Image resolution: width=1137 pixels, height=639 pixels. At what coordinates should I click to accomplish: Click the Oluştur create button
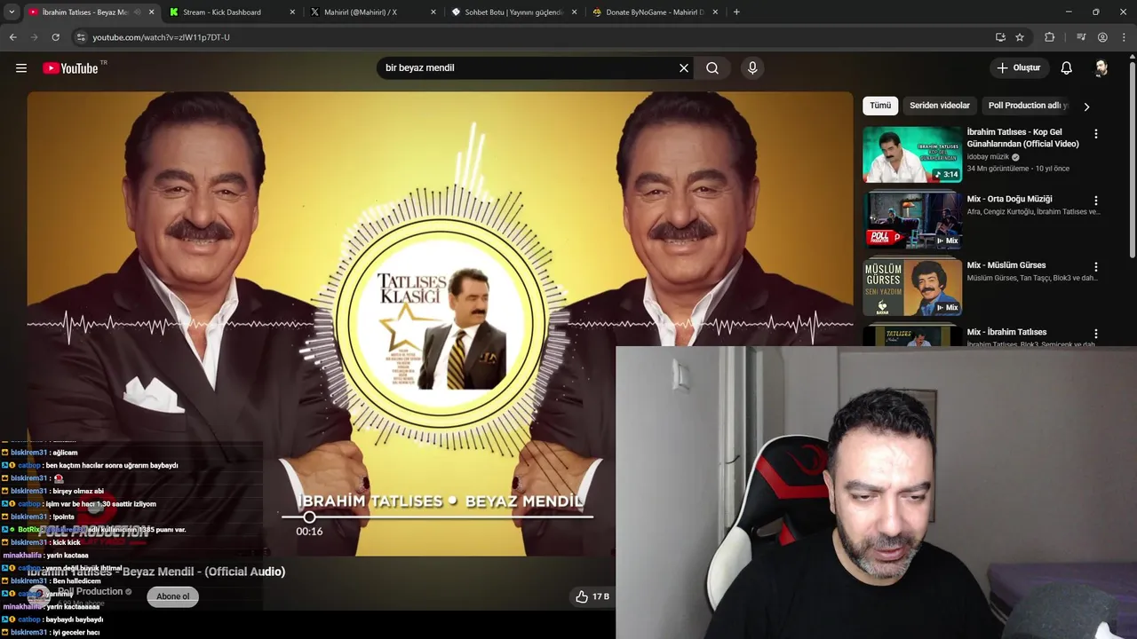(1019, 68)
